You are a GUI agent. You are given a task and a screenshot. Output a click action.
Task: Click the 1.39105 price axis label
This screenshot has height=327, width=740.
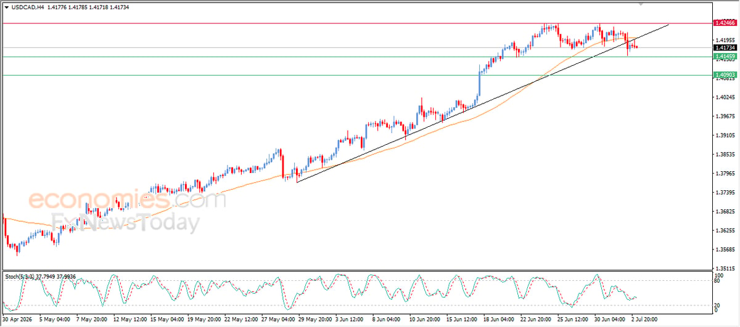tap(725, 135)
